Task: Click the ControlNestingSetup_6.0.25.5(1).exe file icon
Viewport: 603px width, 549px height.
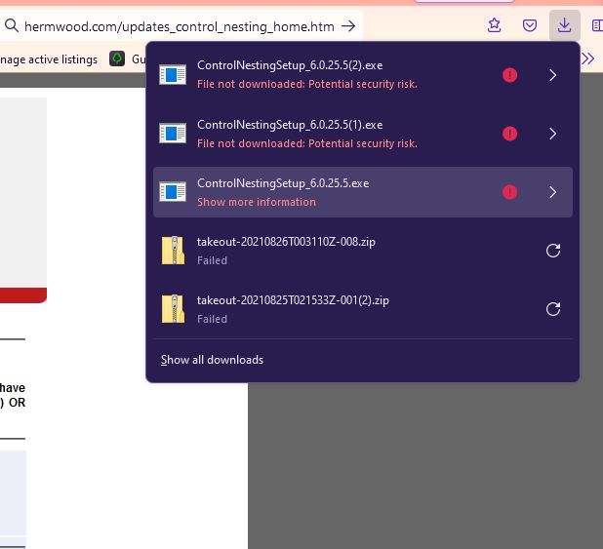Action: pyautogui.click(x=173, y=133)
